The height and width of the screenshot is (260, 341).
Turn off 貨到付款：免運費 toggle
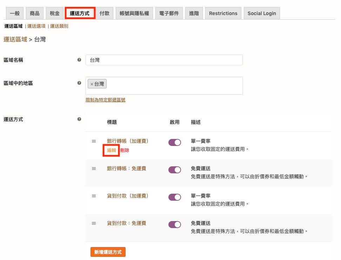175,225
